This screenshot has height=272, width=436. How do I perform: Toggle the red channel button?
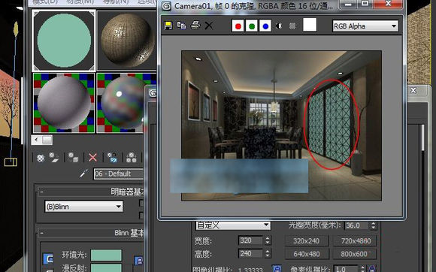(x=238, y=26)
